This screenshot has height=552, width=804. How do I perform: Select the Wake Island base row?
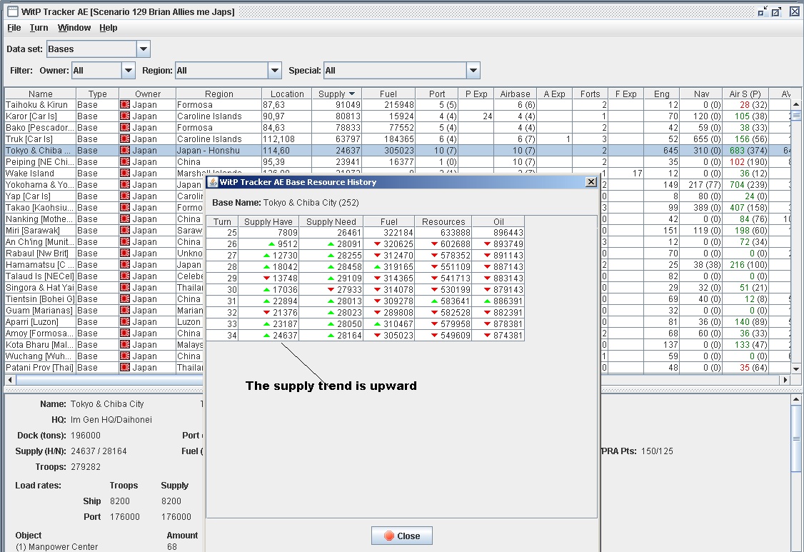tap(104, 174)
